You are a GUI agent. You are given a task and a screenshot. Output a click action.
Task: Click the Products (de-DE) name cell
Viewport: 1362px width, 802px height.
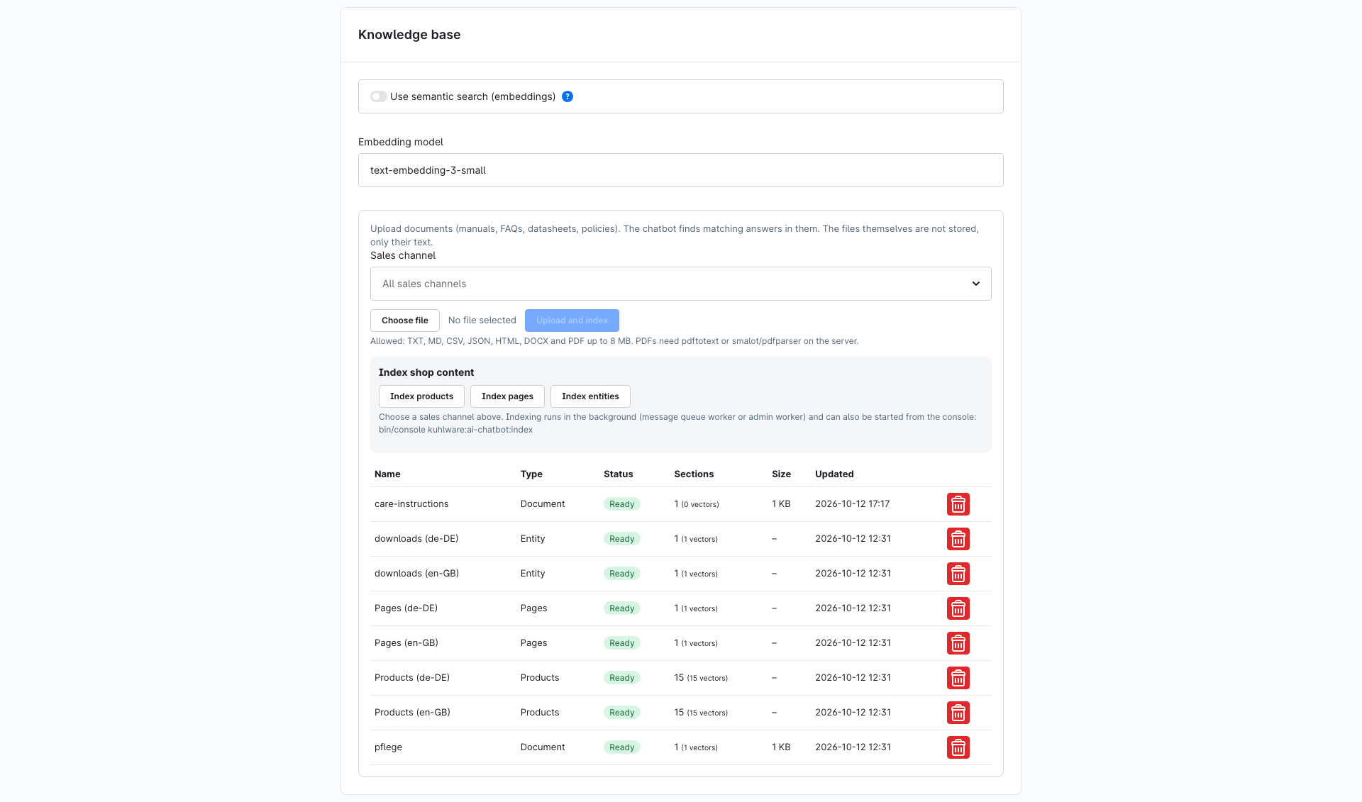click(x=412, y=678)
